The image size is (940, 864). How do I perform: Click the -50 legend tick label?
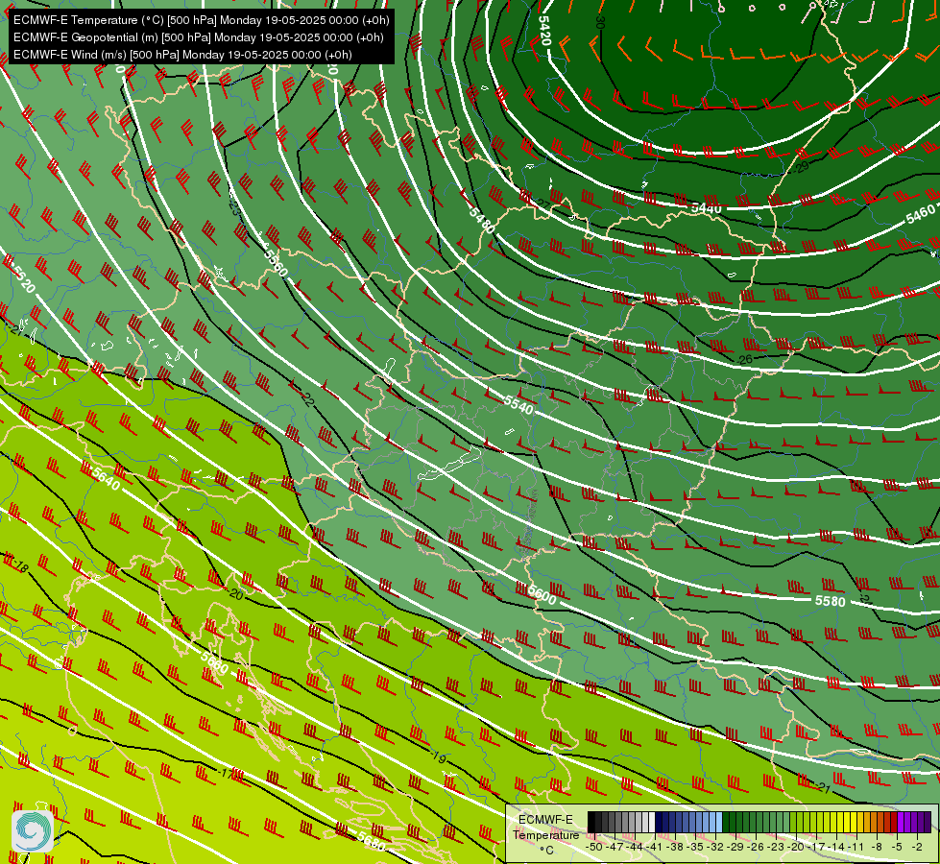[x=593, y=847]
